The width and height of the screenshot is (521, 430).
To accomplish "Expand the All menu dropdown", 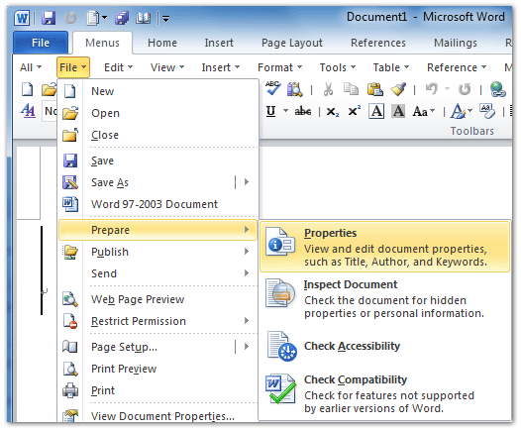I will coord(31,67).
